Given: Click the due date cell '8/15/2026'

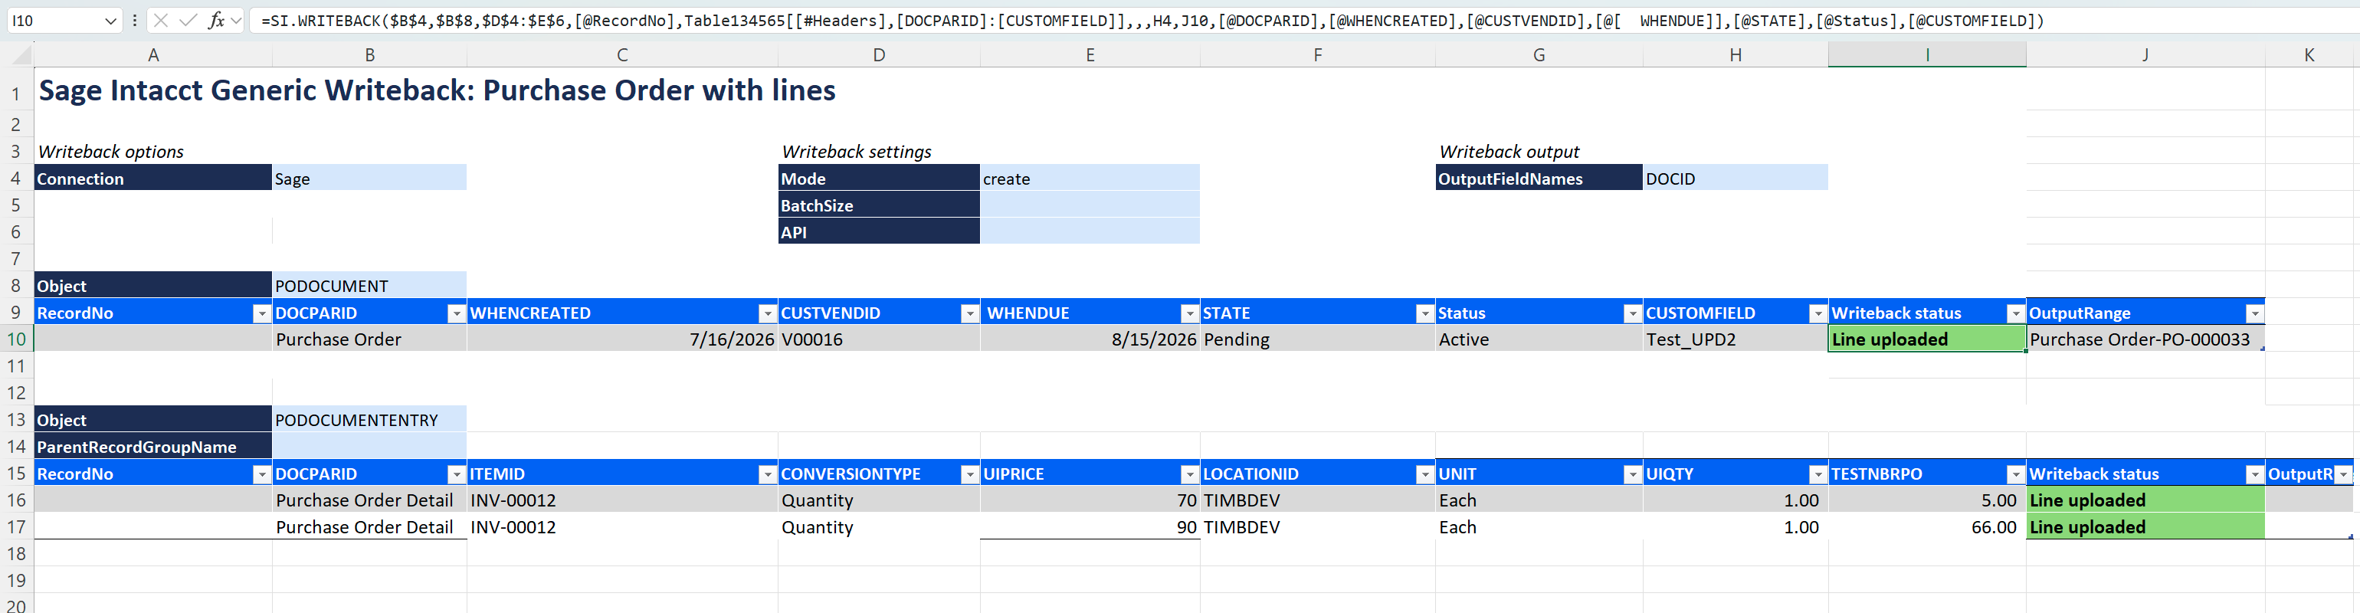Looking at the screenshot, I should point(1090,339).
